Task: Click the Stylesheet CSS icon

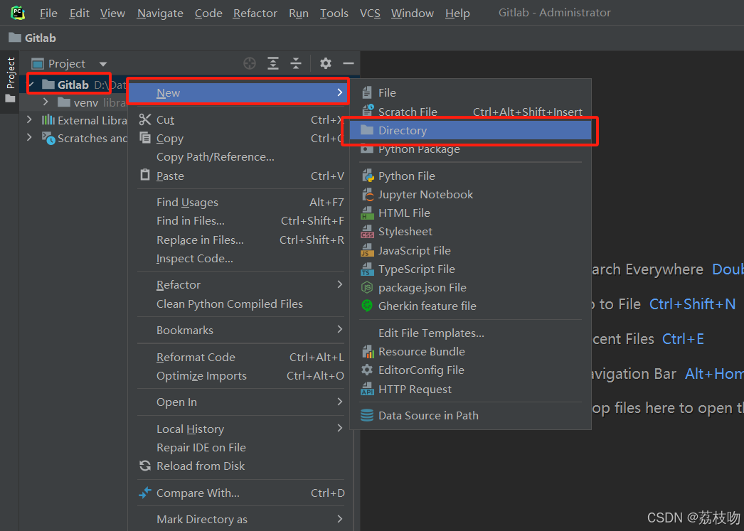Action: point(367,231)
